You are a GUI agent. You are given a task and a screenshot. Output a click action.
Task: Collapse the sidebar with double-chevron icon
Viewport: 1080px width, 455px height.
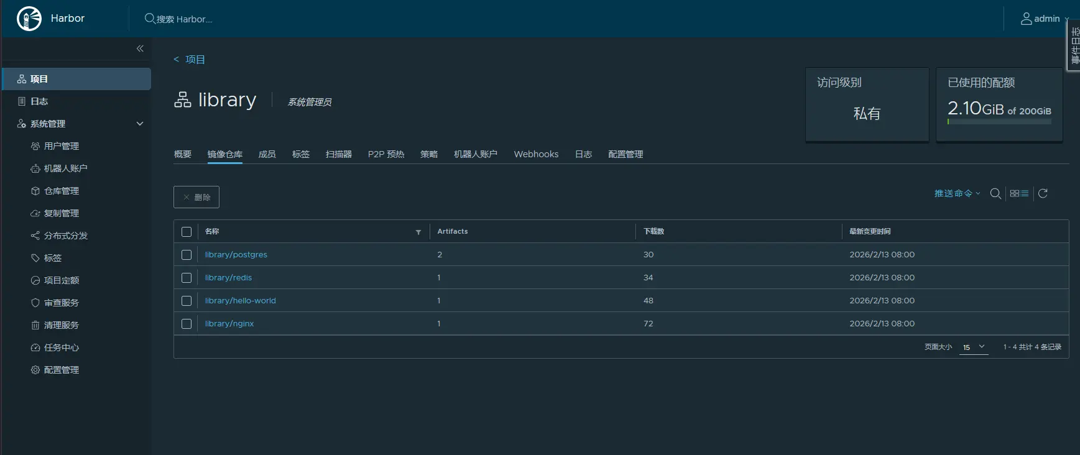point(140,48)
